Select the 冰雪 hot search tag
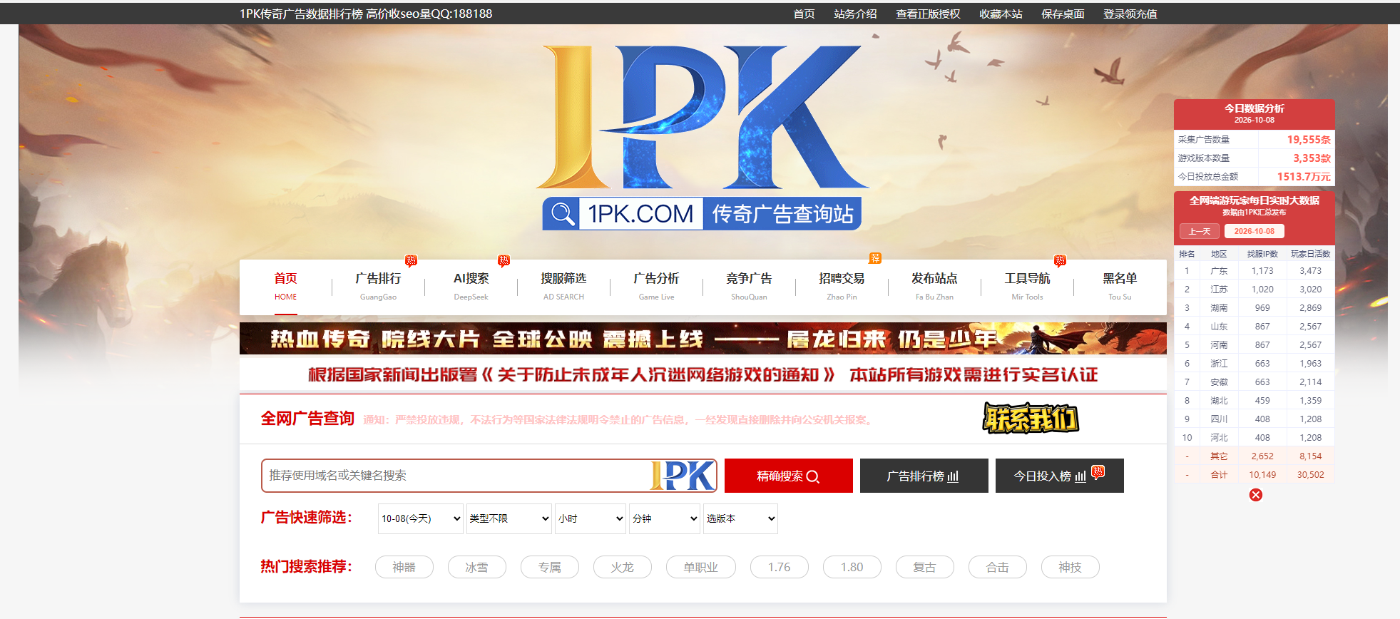This screenshot has width=1400, height=619. click(x=476, y=567)
